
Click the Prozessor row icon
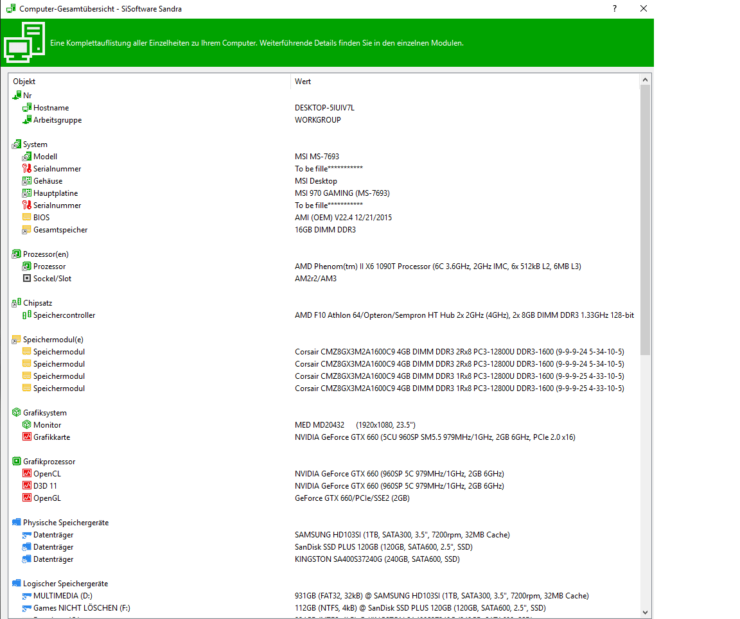[27, 266]
